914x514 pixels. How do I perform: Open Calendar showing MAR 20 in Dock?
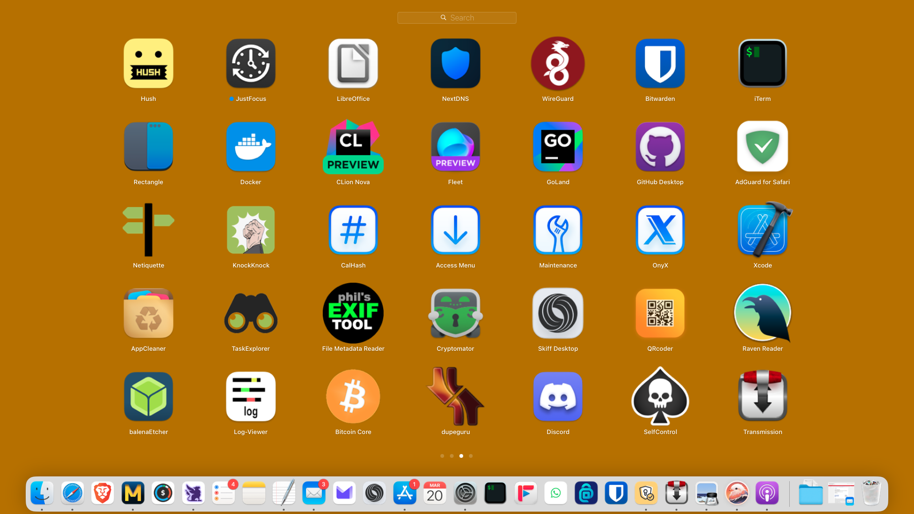click(x=435, y=493)
